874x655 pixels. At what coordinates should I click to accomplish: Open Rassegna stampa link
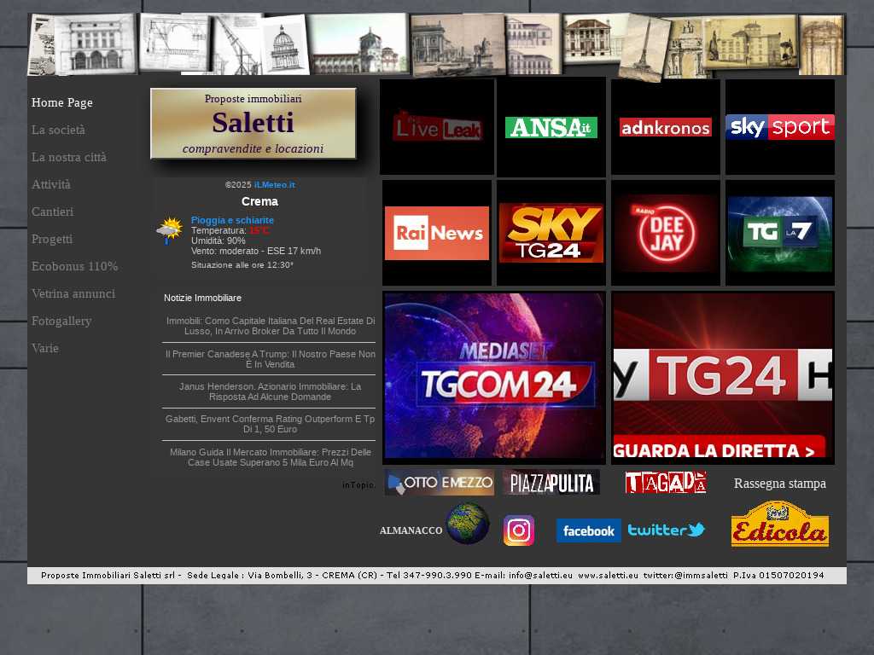pos(780,484)
